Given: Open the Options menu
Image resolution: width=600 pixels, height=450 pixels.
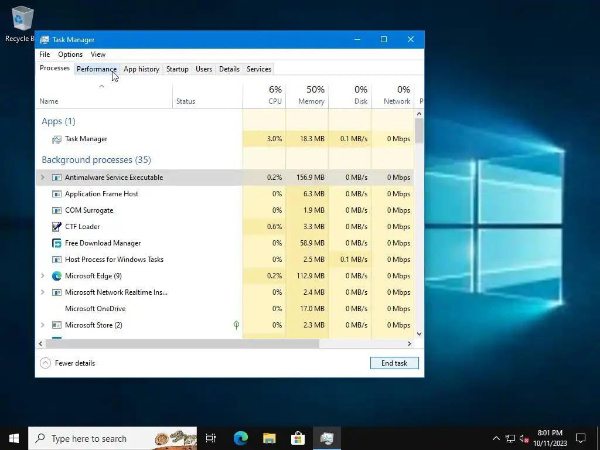Looking at the screenshot, I should coord(70,54).
